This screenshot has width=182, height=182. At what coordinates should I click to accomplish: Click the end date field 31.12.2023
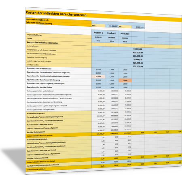tap(138, 27)
